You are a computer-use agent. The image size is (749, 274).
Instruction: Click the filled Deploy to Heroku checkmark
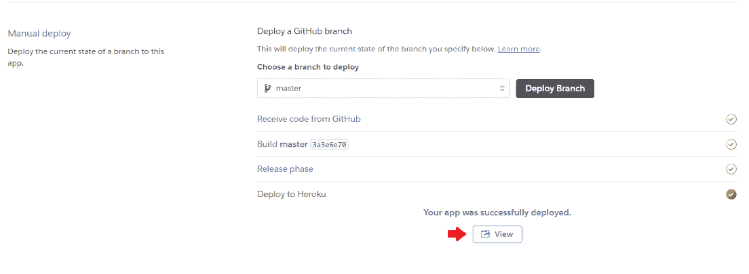point(731,194)
